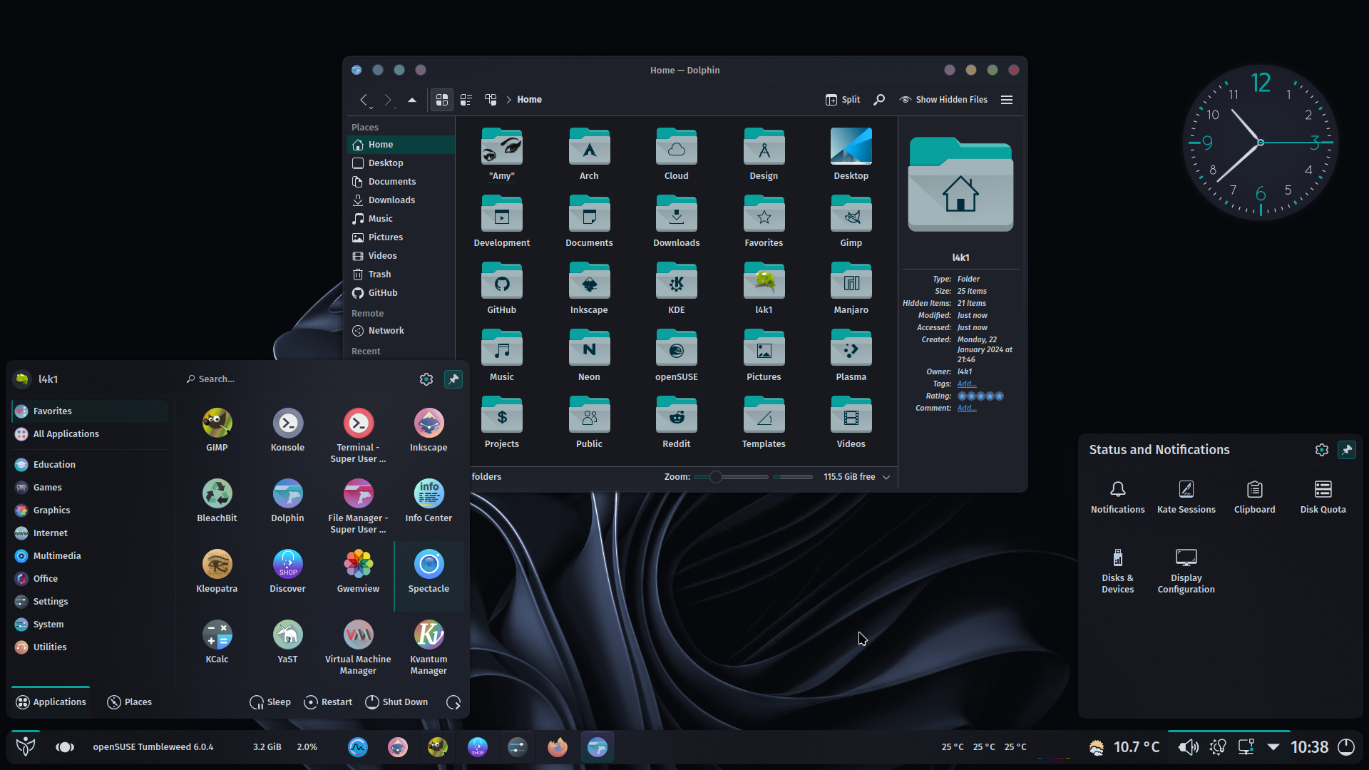
Task: Open the Manjaro folder in Dolphin
Action: (x=851, y=289)
